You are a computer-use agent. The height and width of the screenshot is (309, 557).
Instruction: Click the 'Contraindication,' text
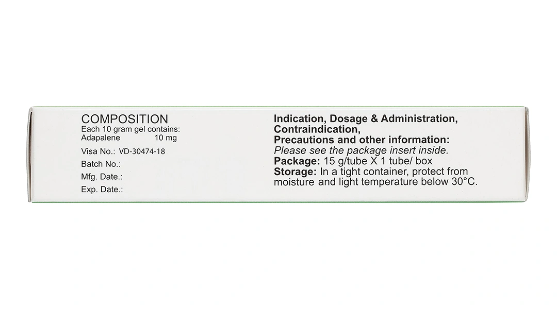tap(316, 129)
